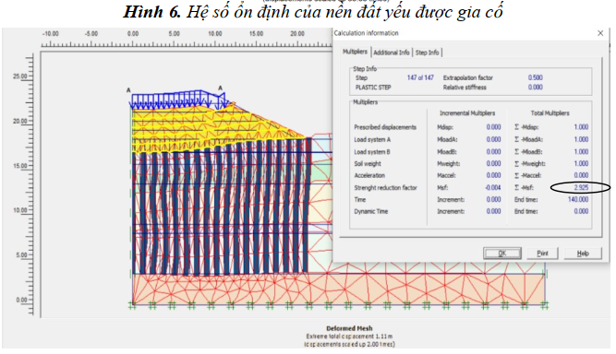Image resolution: width=616 pixels, height=354 pixels.
Task: Click the Load system B label
Action: (x=372, y=152)
